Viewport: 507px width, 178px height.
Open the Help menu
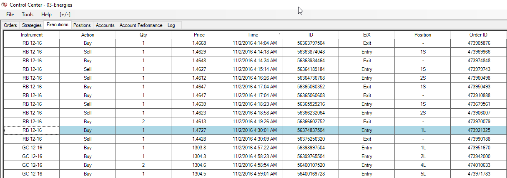[x=46, y=15]
